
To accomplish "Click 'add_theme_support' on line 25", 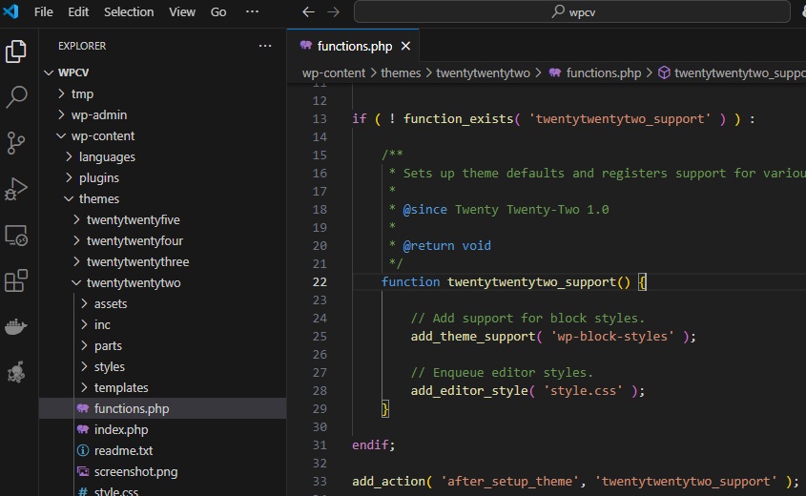I will [x=473, y=336].
